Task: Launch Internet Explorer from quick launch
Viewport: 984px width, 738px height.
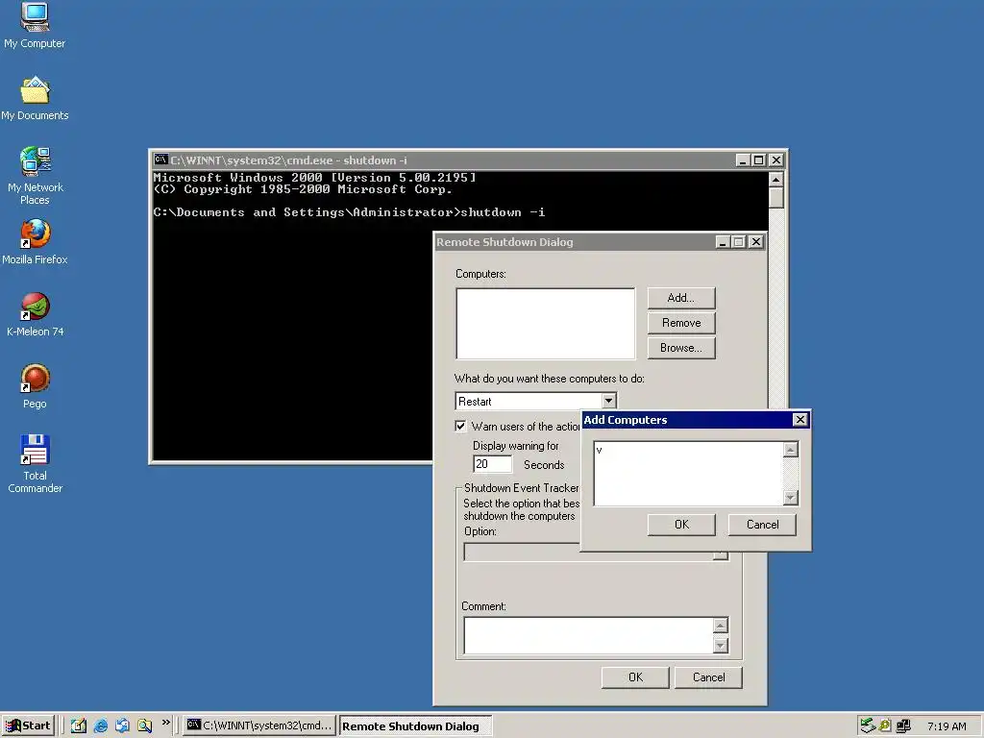Action: click(x=100, y=726)
